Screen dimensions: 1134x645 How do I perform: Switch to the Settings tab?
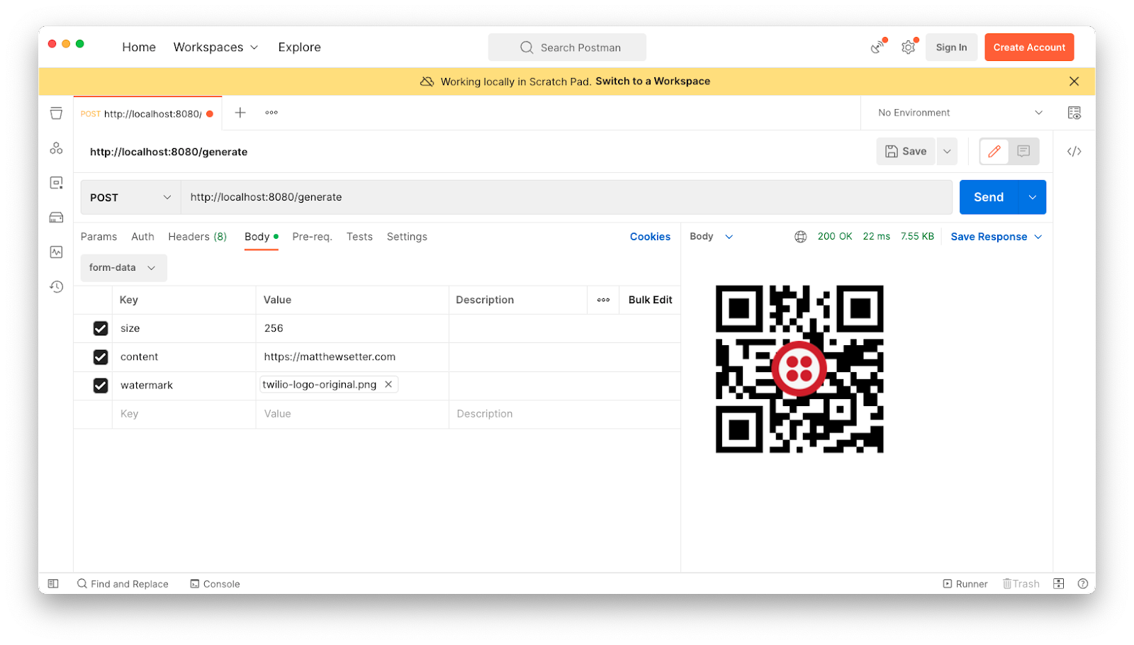click(x=407, y=237)
